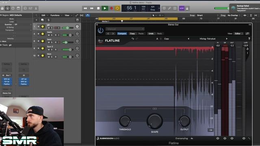
Task: Click the Fast Forward transport button
Action: click(92, 8)
